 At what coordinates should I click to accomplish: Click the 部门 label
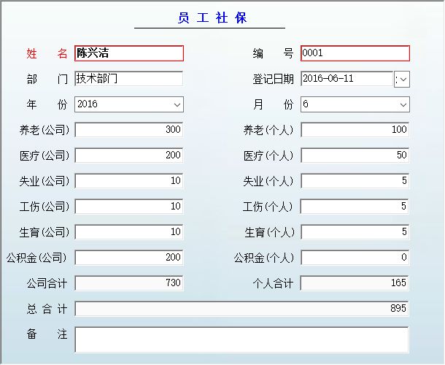(x=47, y=79)
